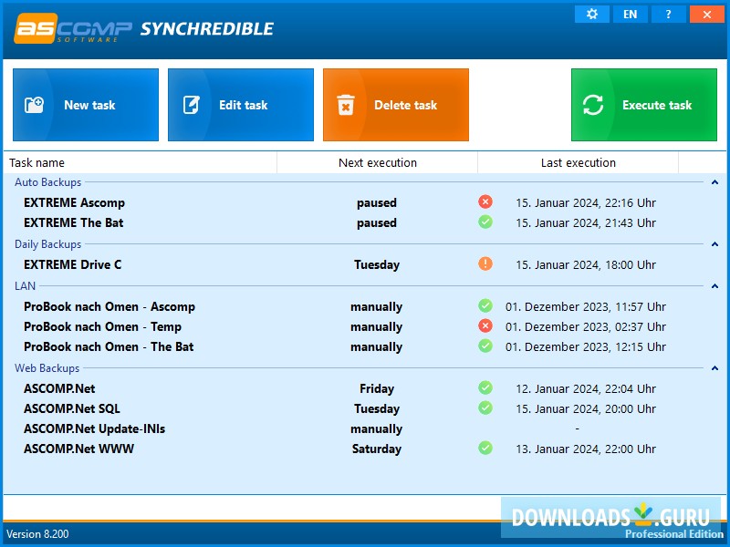
Task: Collapse the Web Backups section
Action: [x=713, y=367]
